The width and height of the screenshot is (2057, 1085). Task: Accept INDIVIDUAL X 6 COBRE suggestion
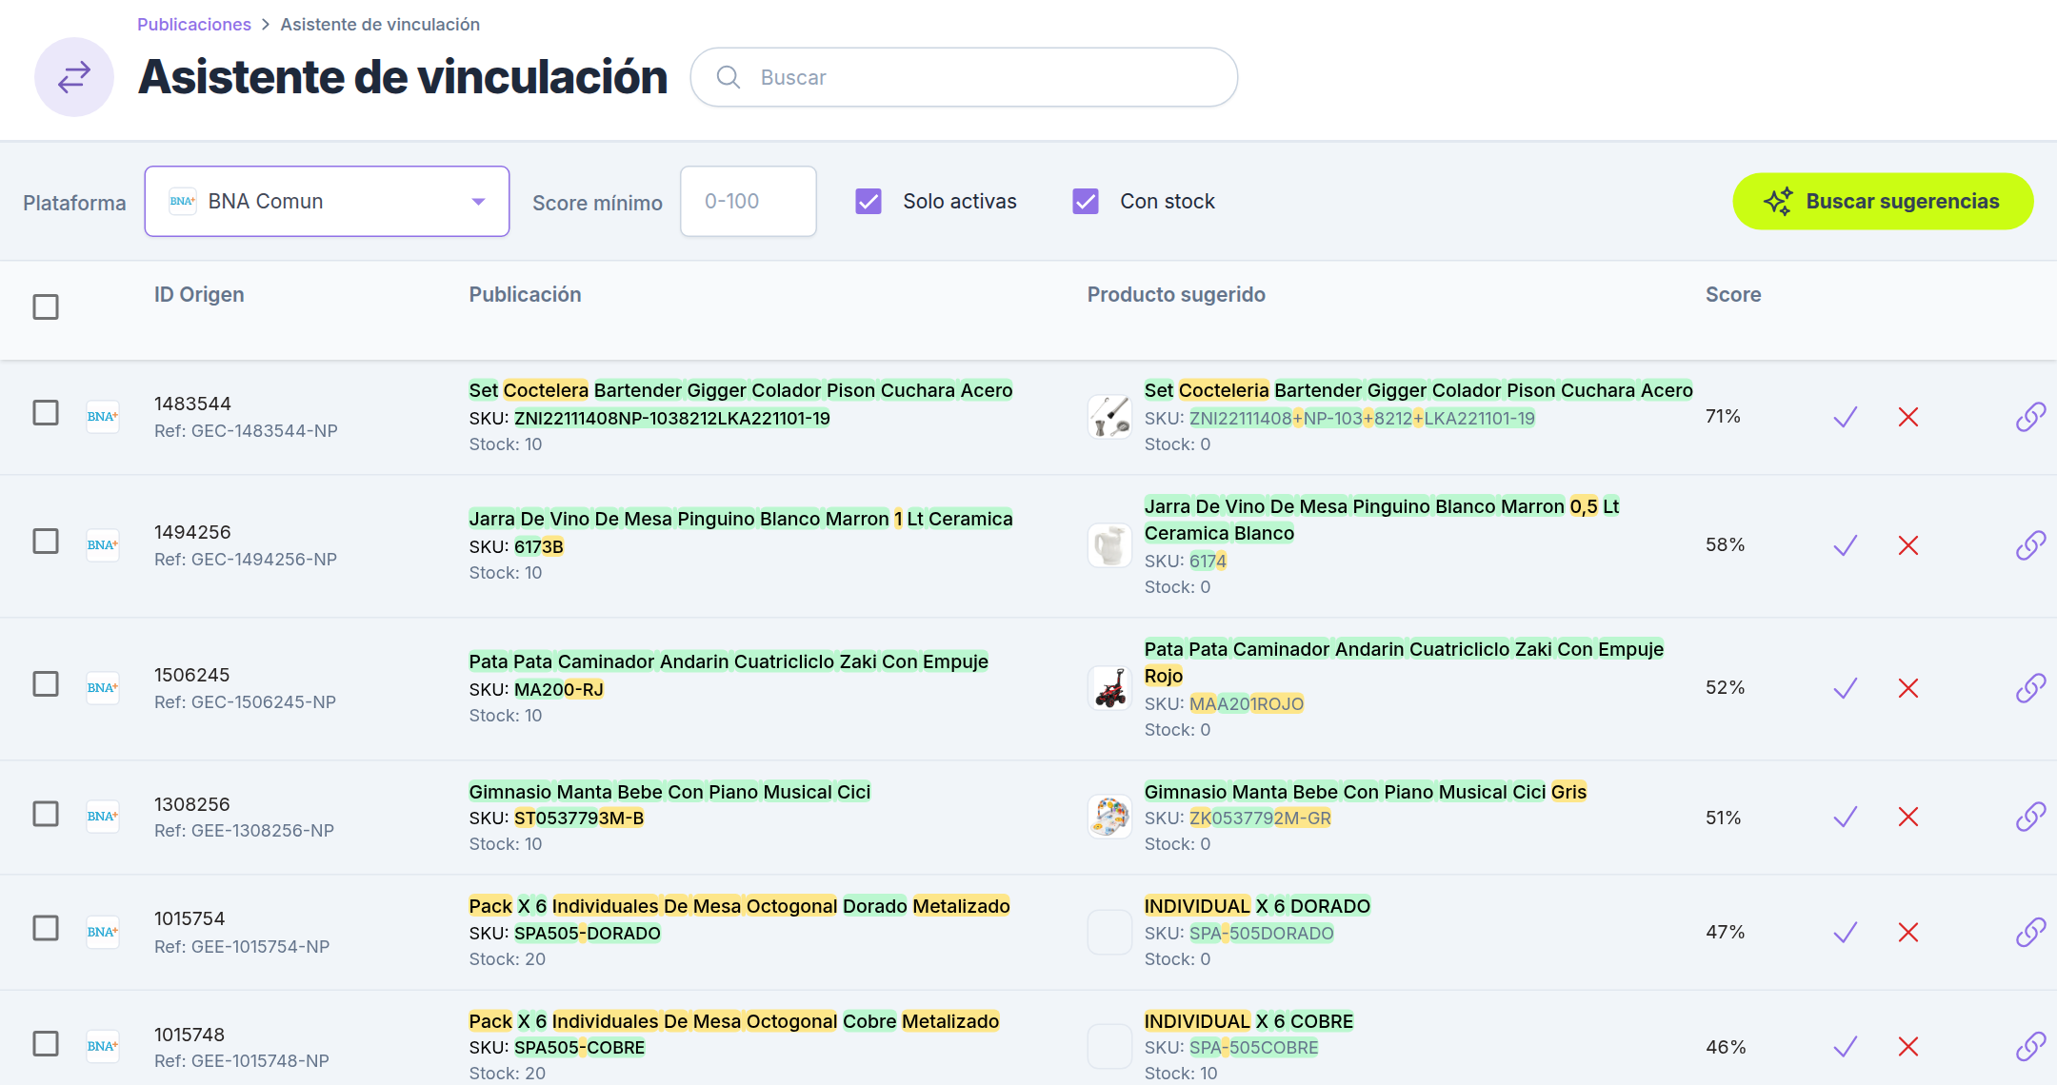[x=1846, y=1047]
